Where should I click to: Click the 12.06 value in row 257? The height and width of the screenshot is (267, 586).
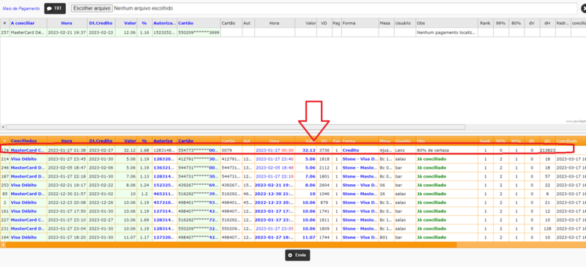pos(130,32)
